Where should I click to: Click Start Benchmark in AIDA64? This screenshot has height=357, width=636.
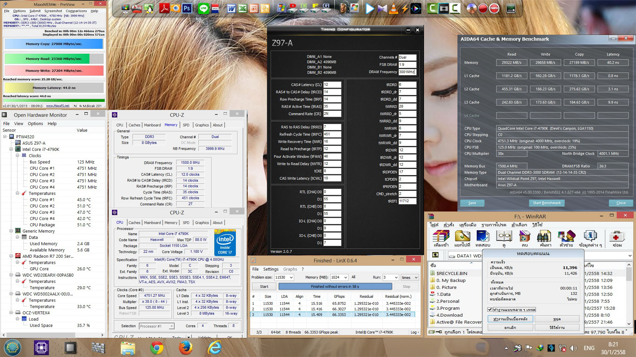coord(547,203)
